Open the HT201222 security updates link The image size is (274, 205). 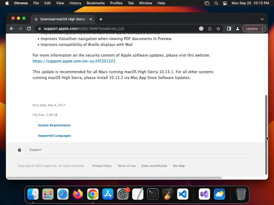tap(74, 61)
